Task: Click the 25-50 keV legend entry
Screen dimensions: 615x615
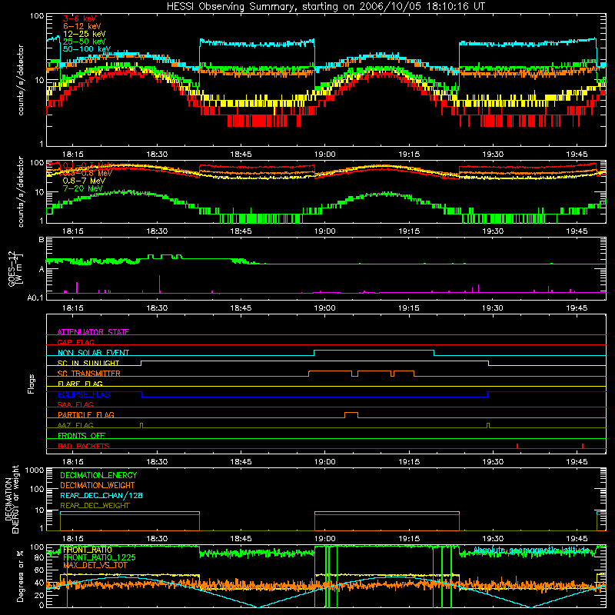Action: pyautogui.click(x=85, y=42)
